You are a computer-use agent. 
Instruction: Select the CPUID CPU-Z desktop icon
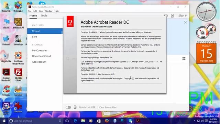(x=6, y=108)
